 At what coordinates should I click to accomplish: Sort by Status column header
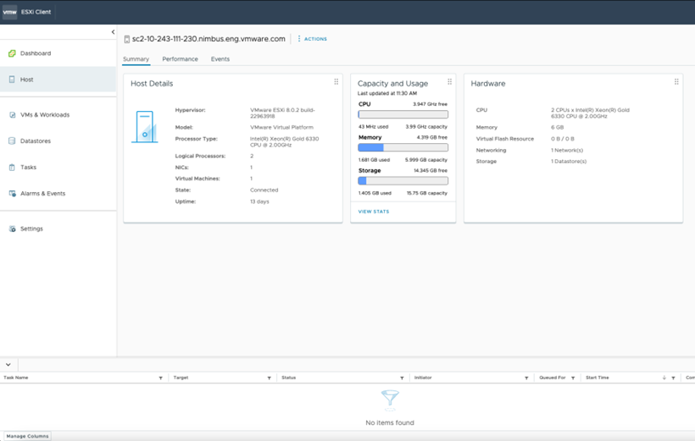coord(288,378)
